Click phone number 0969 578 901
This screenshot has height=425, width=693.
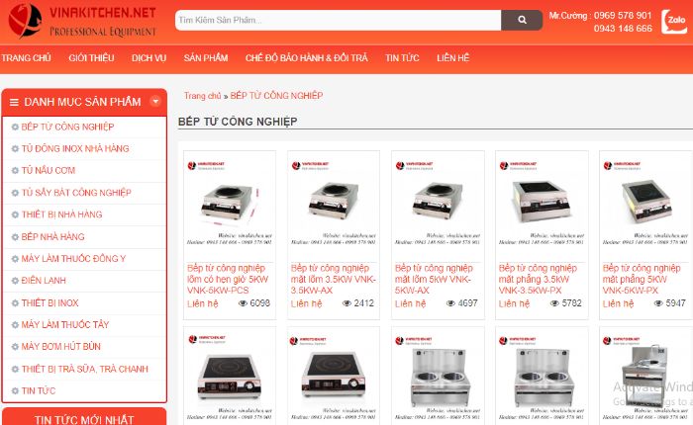[x=623, y=16]
